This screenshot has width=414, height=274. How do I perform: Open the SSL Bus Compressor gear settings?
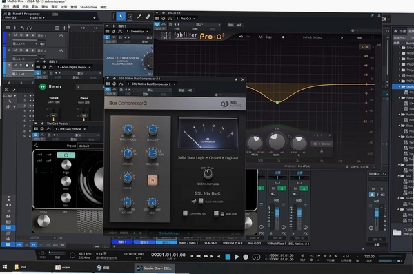click(x=216, y=95)
